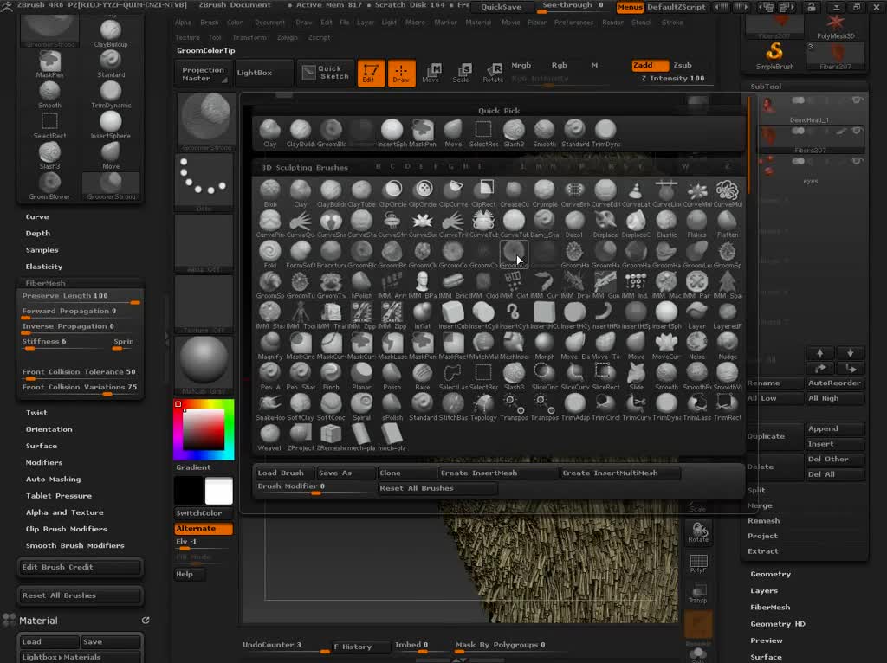
Task: Click the Edit Brush Credit button
Action: tap(79, 568)
